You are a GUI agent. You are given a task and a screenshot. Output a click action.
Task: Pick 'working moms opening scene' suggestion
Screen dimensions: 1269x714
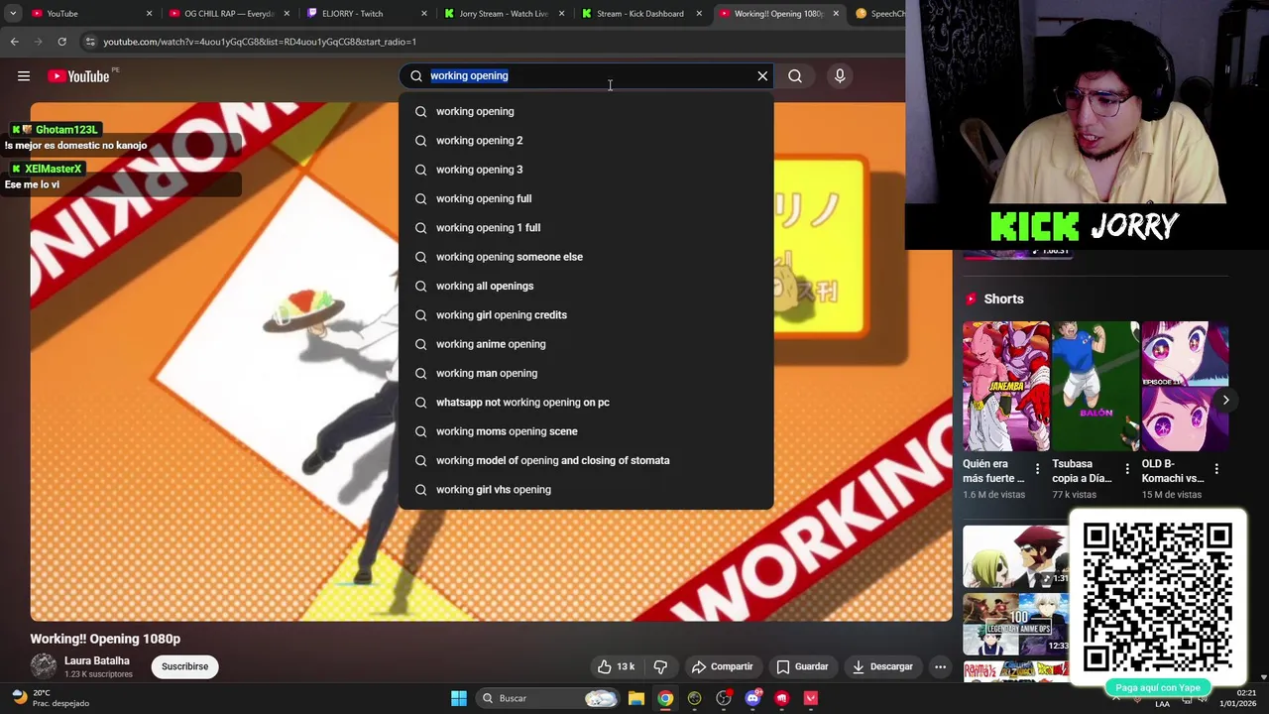click(x=586, y=431)
